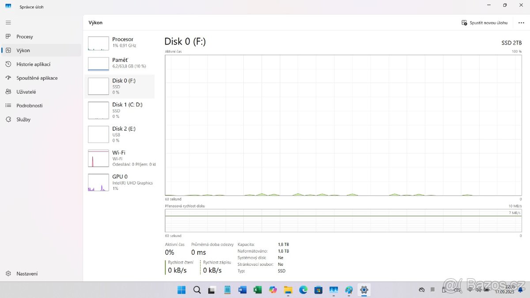Open Excel from the taskbar
This screenshot has height=298, width=530.
pyautogui.click(x=257, y=290)
